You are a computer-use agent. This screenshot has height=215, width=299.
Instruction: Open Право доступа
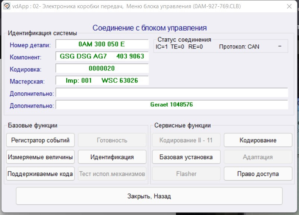point(258,174)
